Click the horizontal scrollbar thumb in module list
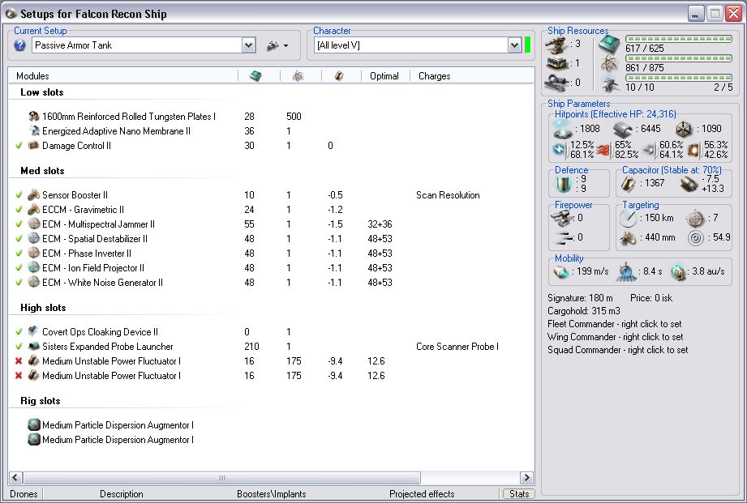747x503 pixels. pyautogui.click(x=220, y=478)
